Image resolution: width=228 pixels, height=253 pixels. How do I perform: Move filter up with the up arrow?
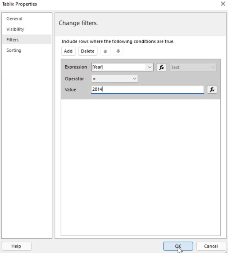click(105, 51)
